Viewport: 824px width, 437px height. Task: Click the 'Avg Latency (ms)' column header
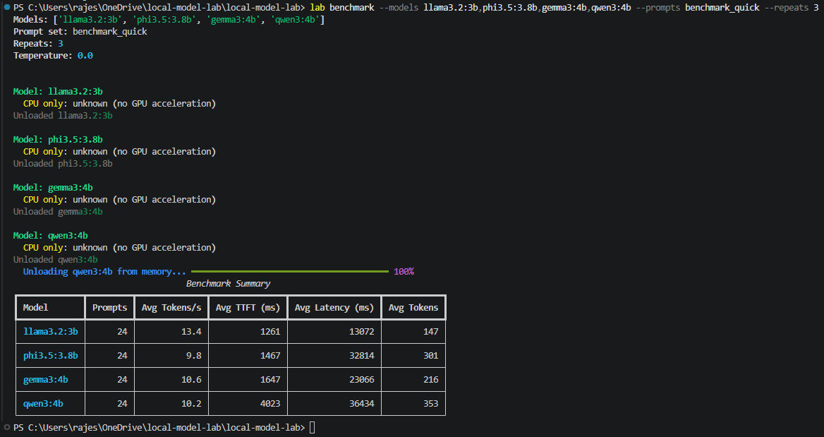tap(334, 308)
